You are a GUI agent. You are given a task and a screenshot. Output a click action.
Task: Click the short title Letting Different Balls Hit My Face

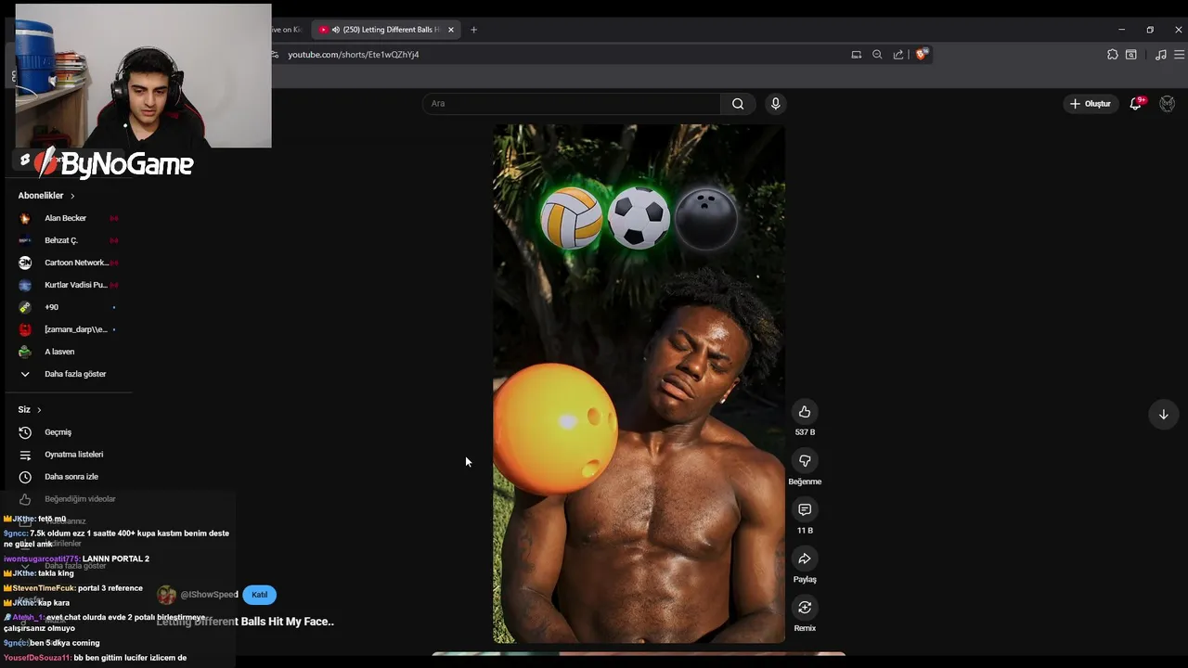pos(245,622)
